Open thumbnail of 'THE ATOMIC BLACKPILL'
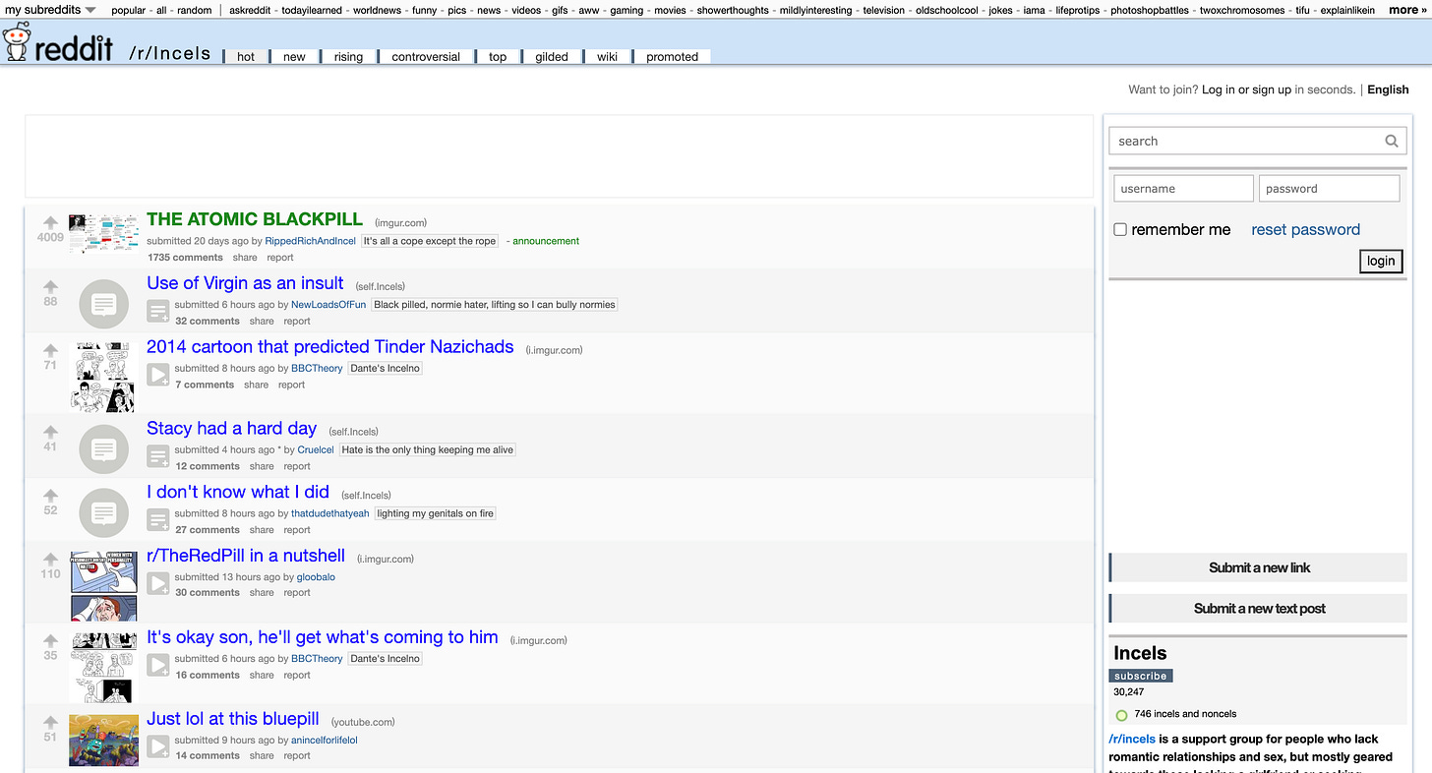Screen dimensions: 1432x773 click(103, 233)
